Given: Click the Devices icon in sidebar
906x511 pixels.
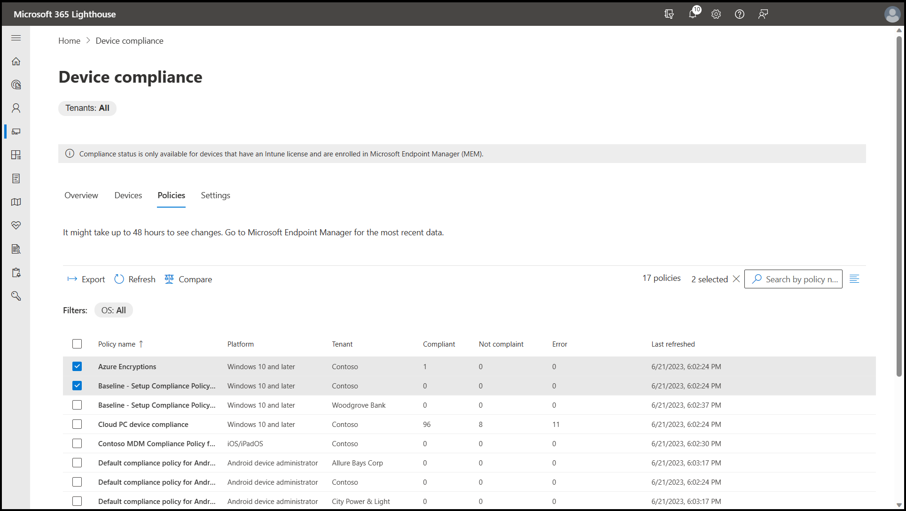Looking at the screenshot, I should tap(16, 132).
